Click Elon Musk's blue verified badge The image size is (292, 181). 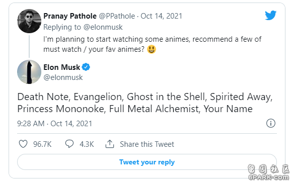click(x=86, y=67)
